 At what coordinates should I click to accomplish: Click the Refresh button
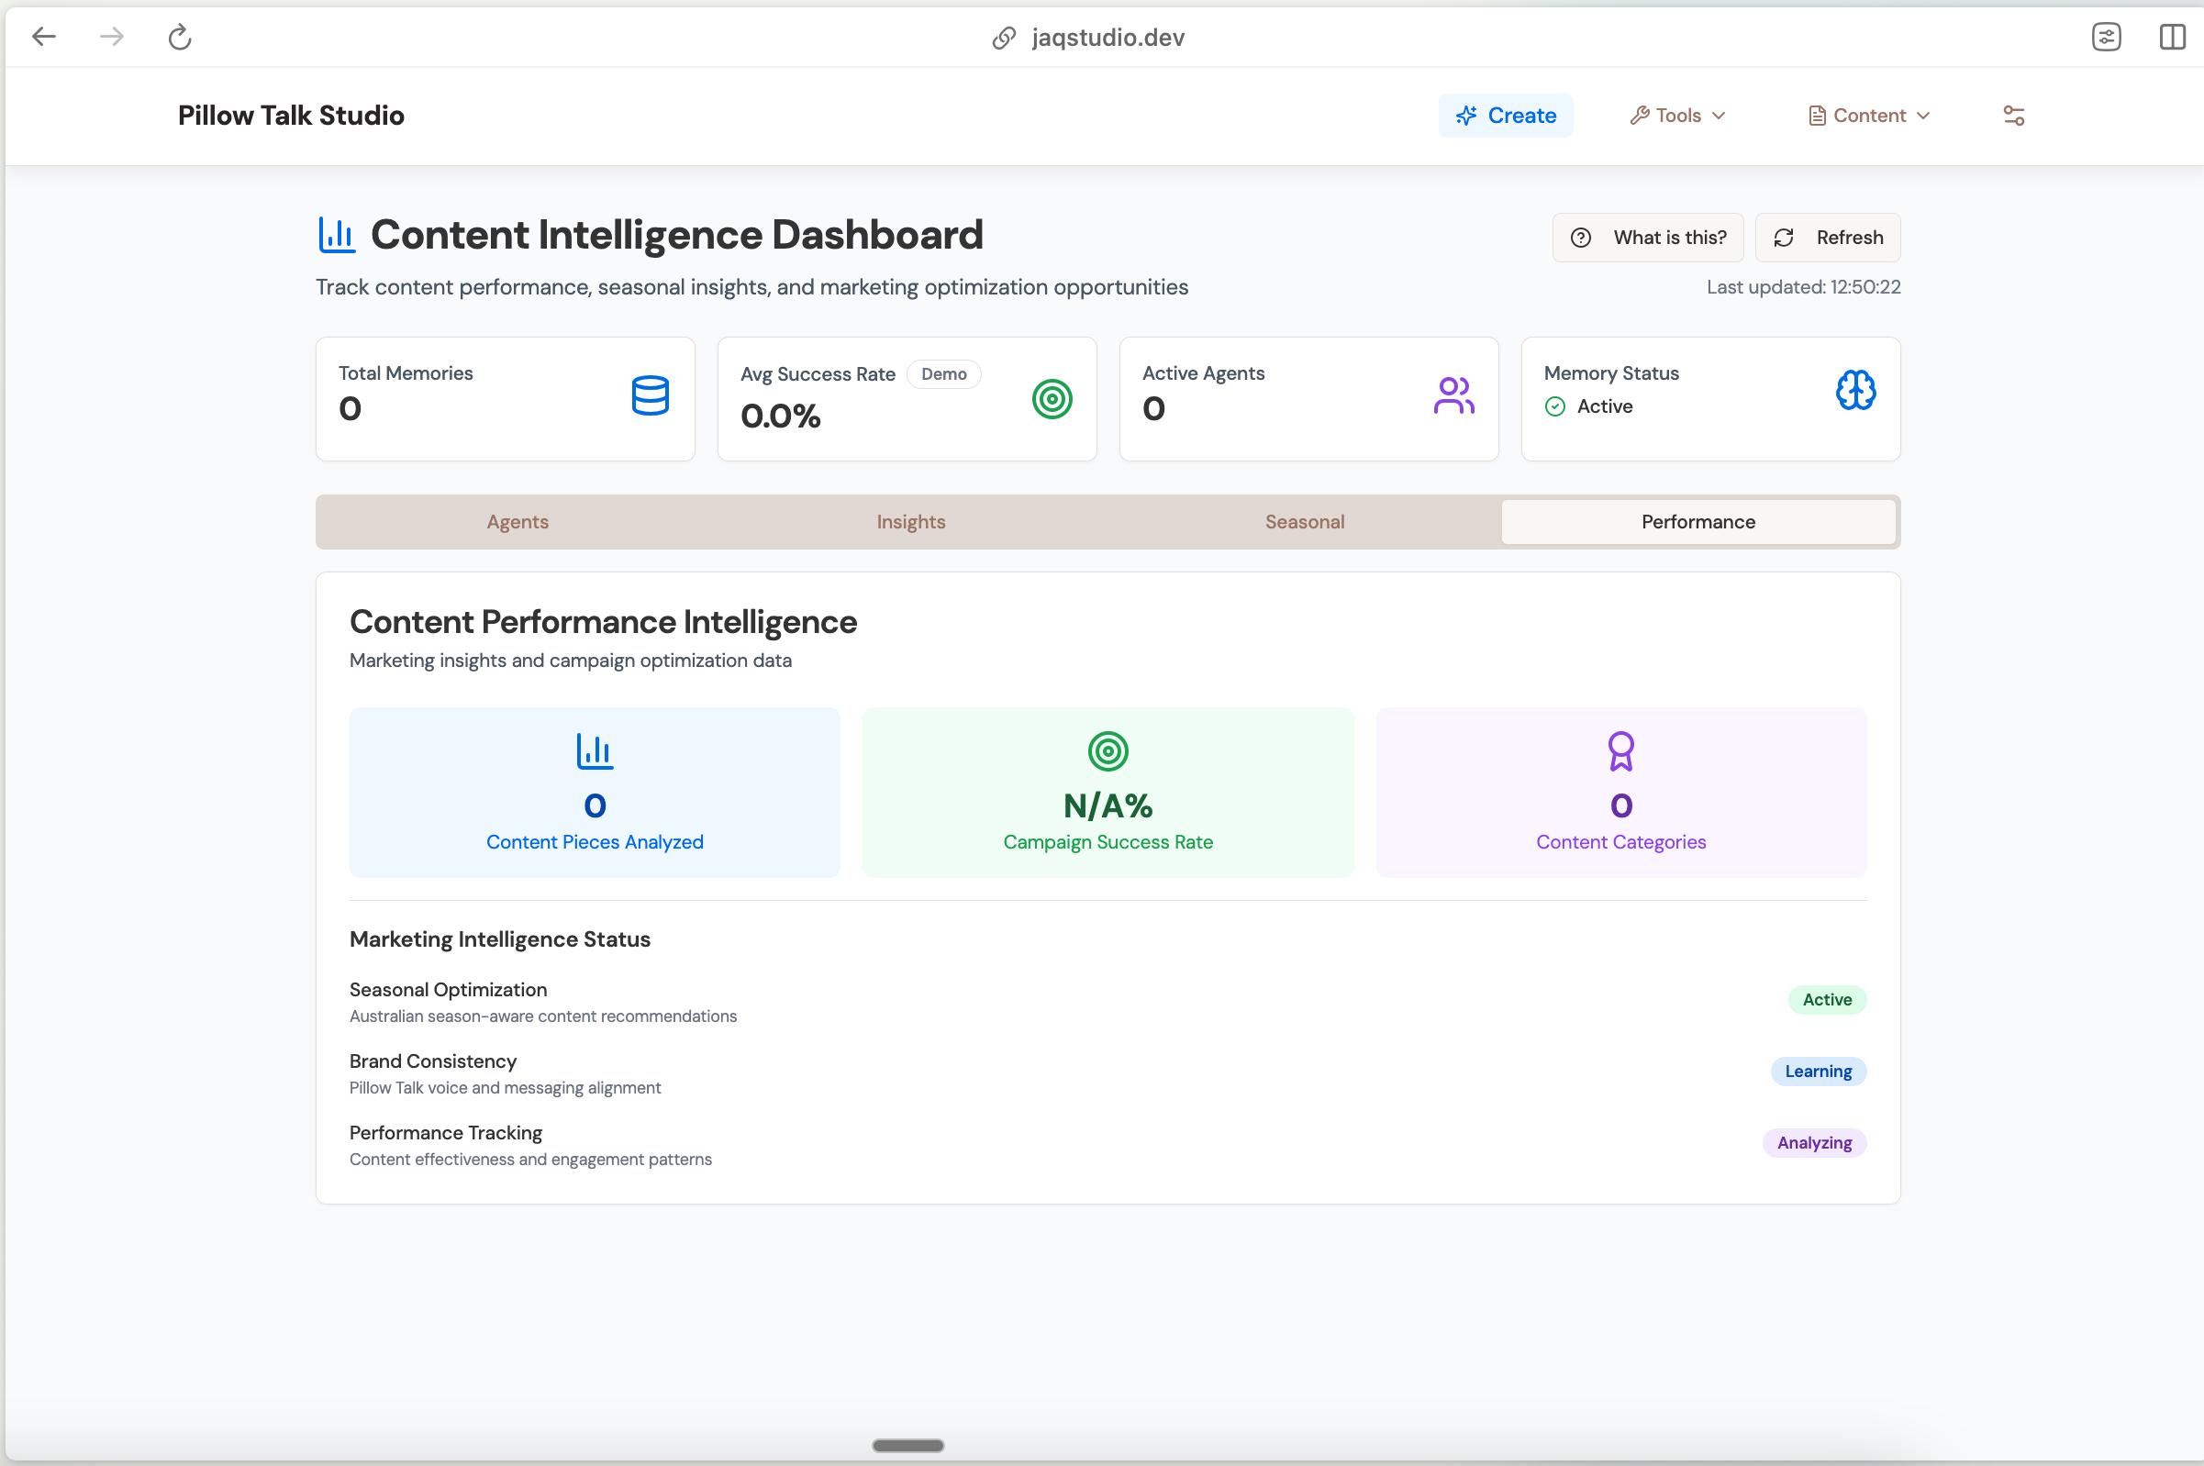(x=1827, y=238)
